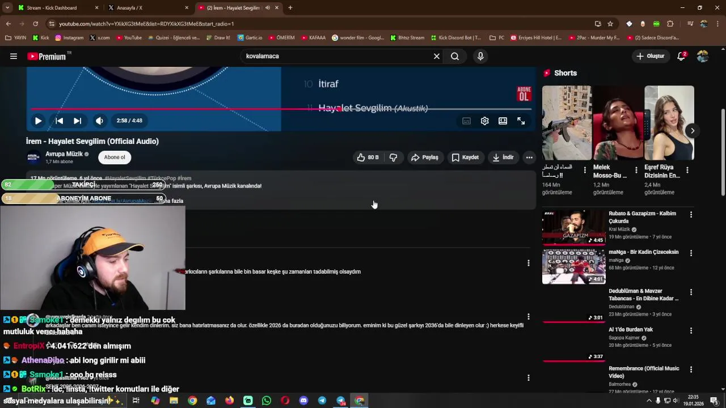Switch to theater mode icon

tap(503, 121)
